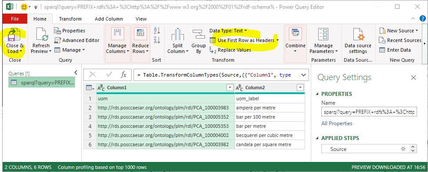
Task: Click the Excel icon in title bar
Action: 9,7
